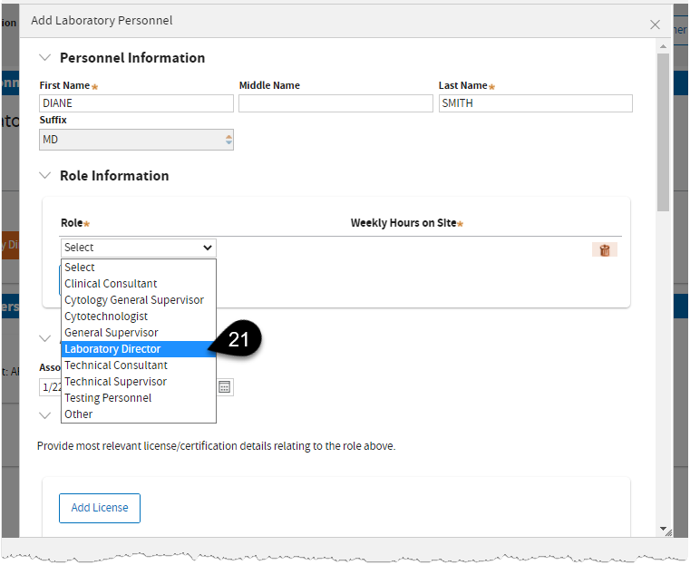Screen dimensions: 690x565
Task: Delete role row with trash icon
Action: (604, 249)
